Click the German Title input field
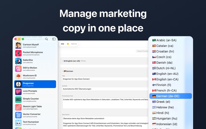This screenshot has width=206, height=129. point(105,79)
